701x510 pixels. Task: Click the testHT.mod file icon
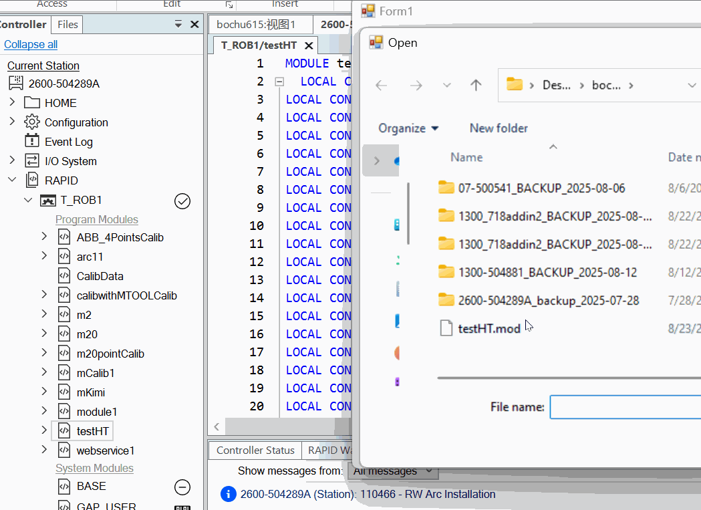click(446, 328)
